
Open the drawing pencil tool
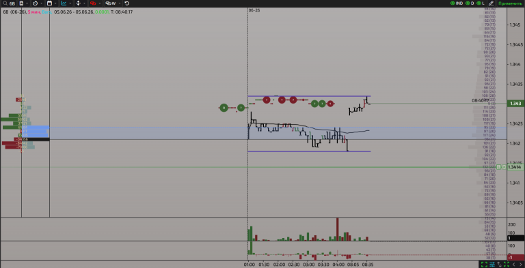pos(492,3)
